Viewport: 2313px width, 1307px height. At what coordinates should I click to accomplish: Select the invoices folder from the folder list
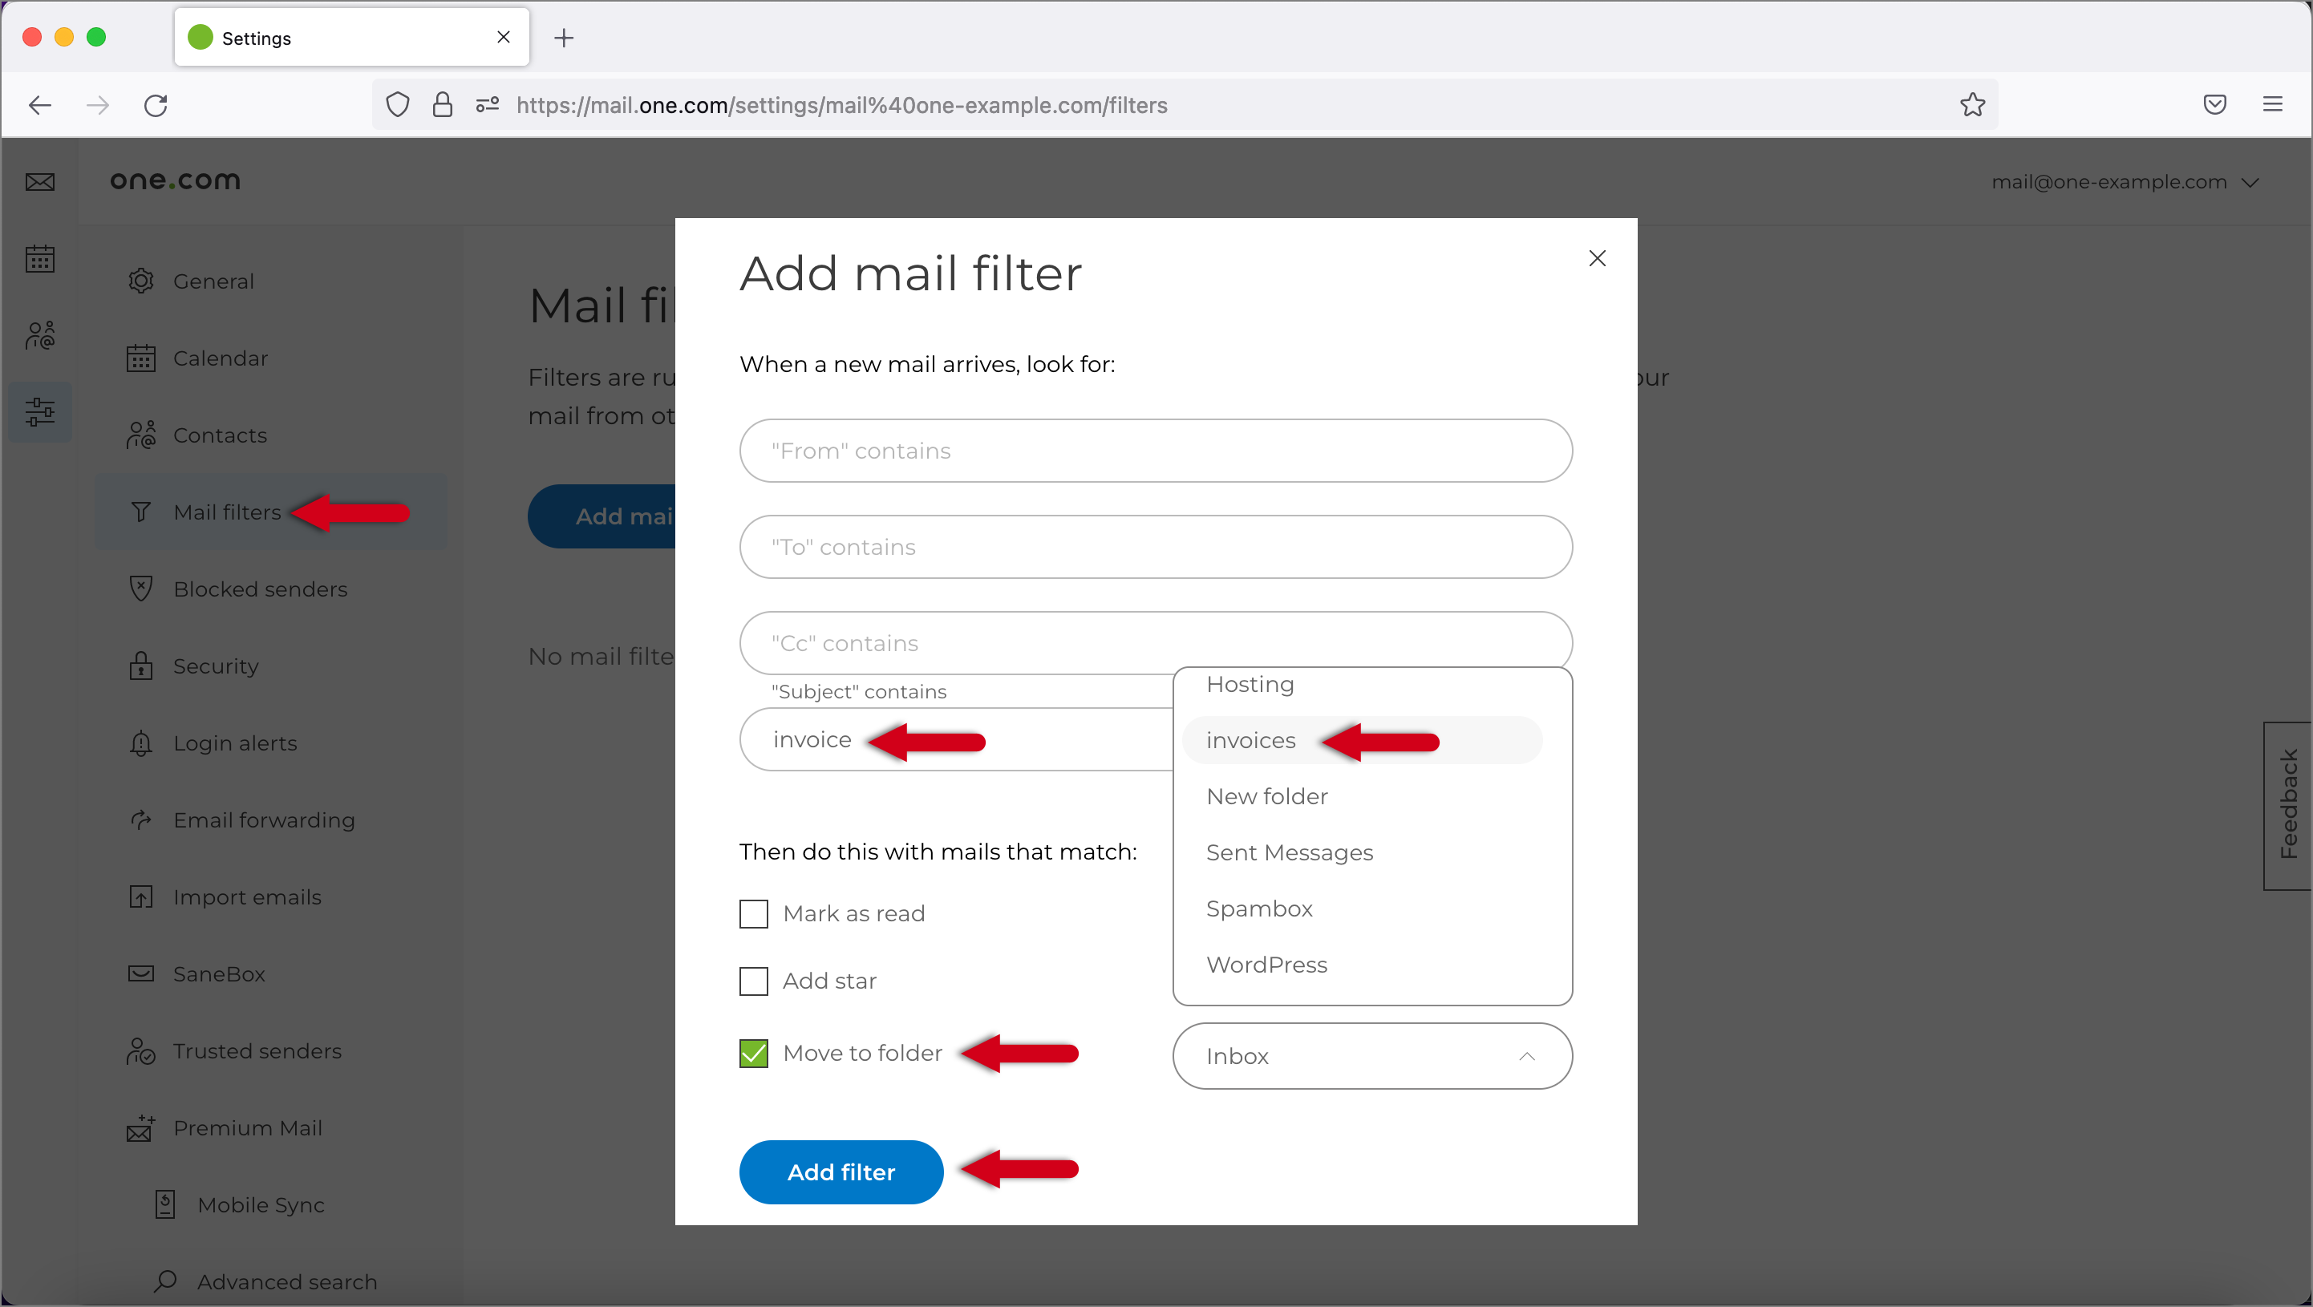(1251, 739)
